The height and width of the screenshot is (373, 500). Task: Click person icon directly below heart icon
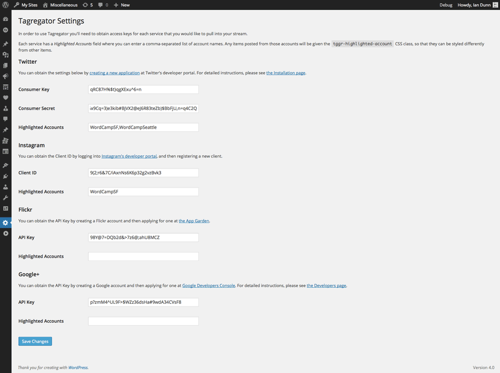point(6,109)
